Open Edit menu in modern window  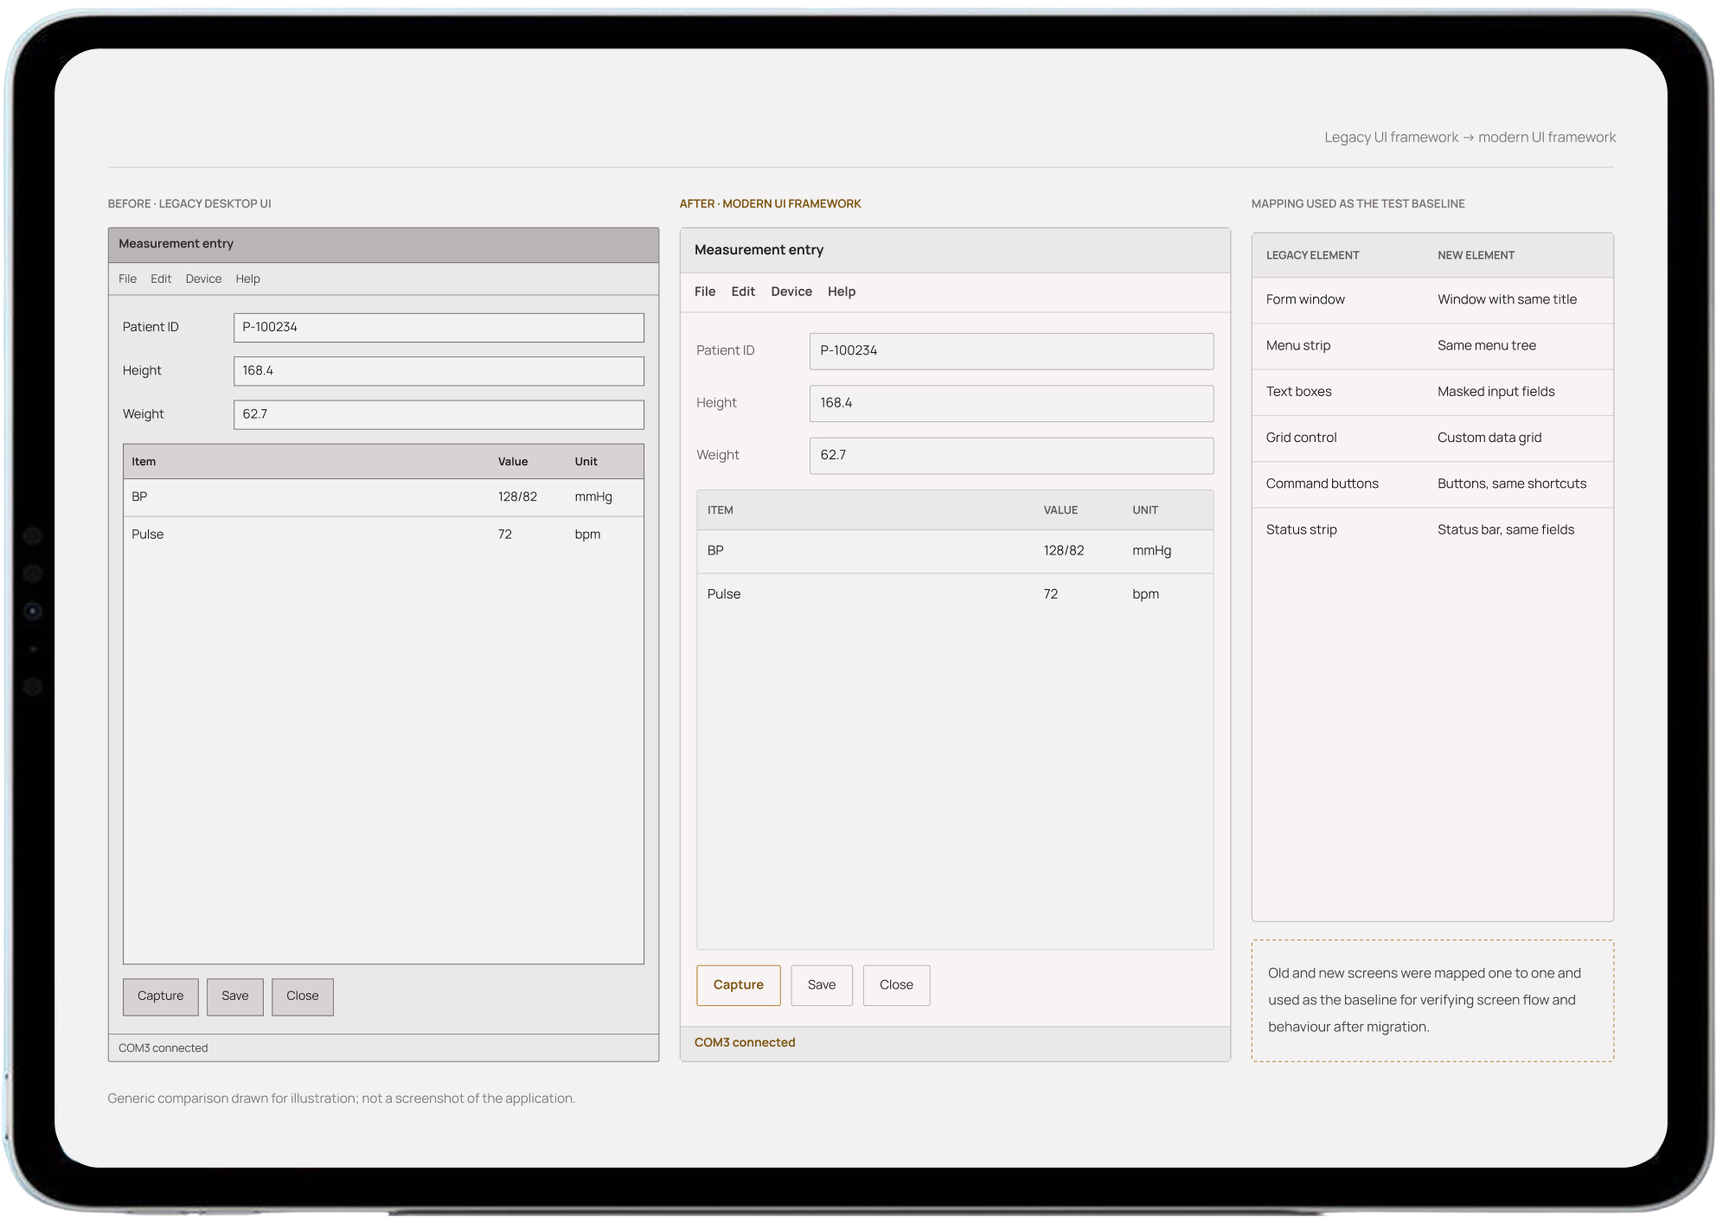pos(743,291)
